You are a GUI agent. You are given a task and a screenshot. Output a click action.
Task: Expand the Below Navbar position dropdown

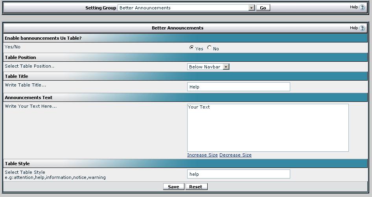[x=226, y=67]
